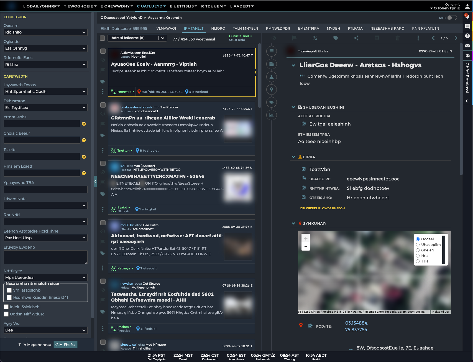Click the comment icon in detail toolbar
473x362 pixels.
coord(377,38)
